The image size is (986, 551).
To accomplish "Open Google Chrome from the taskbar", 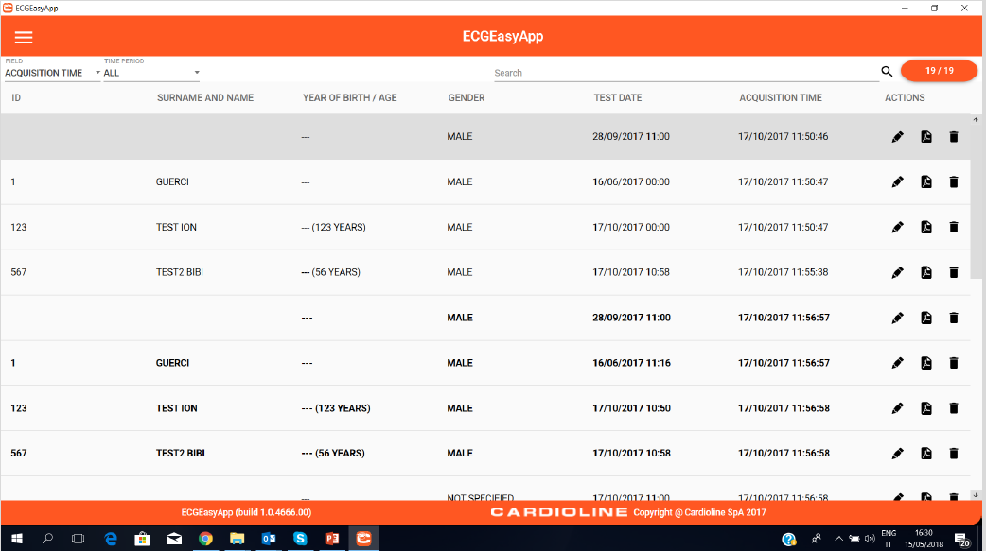I will click(x=205, y=539).
